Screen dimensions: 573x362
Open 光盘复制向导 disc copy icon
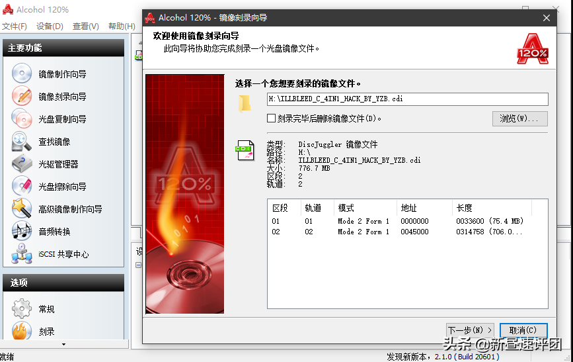tap(22, 119)
